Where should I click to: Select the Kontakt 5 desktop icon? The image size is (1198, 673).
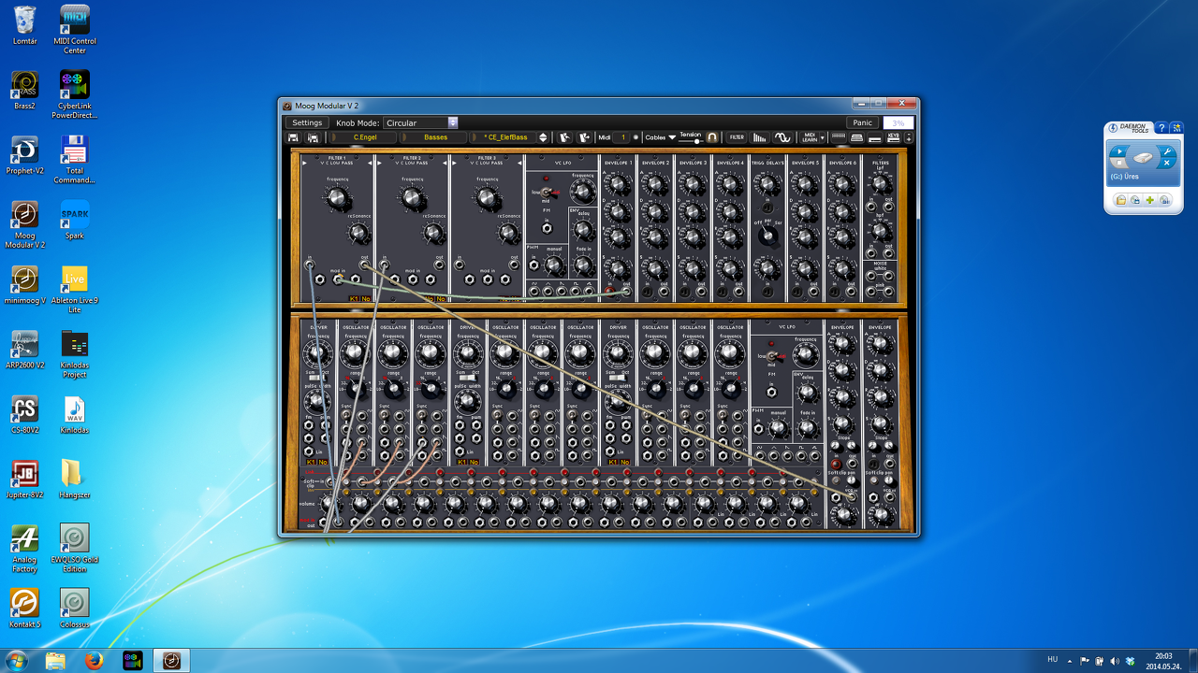25,609
